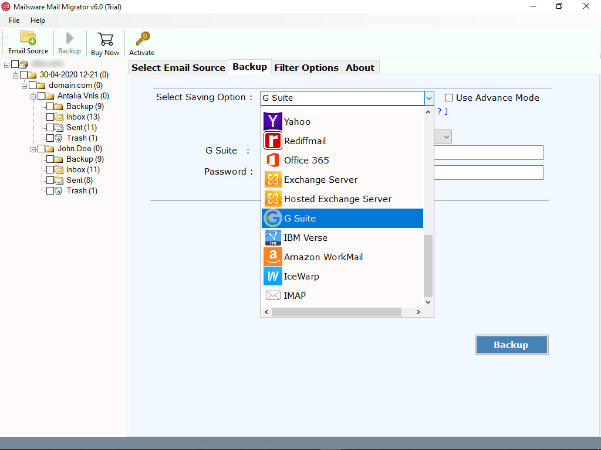Click the John.Doe folder icon
The height and width of the screenshot is (450, 601).
50,148
